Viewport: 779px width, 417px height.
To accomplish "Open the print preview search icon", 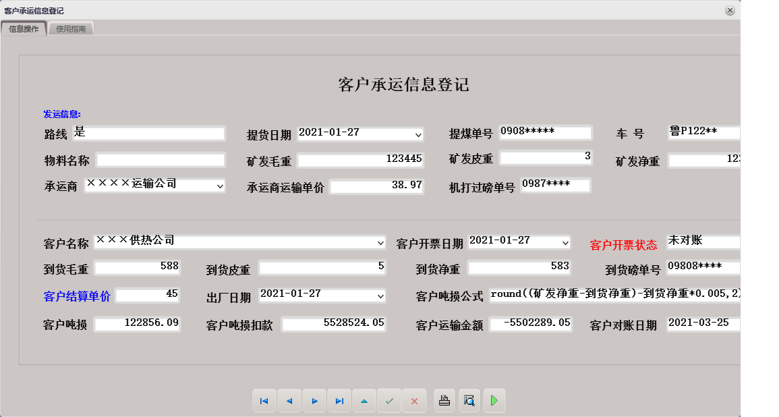I will pos(469,400).
